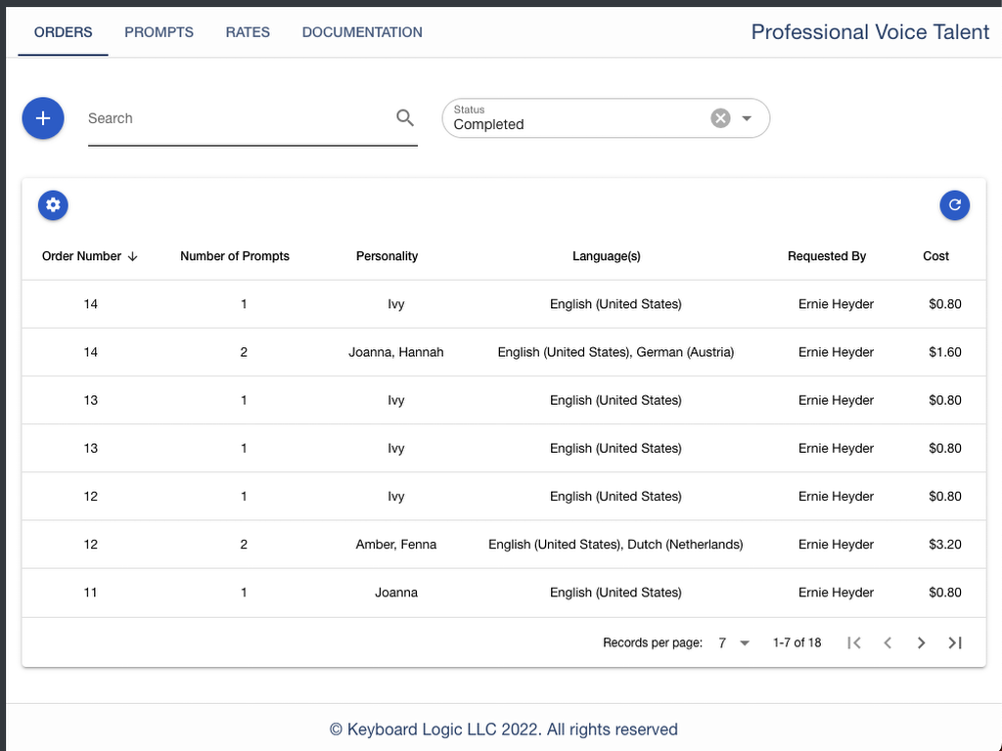Switch to the Prompts tab
This screenshot has height=751, width=1002.
pos(159,32)
